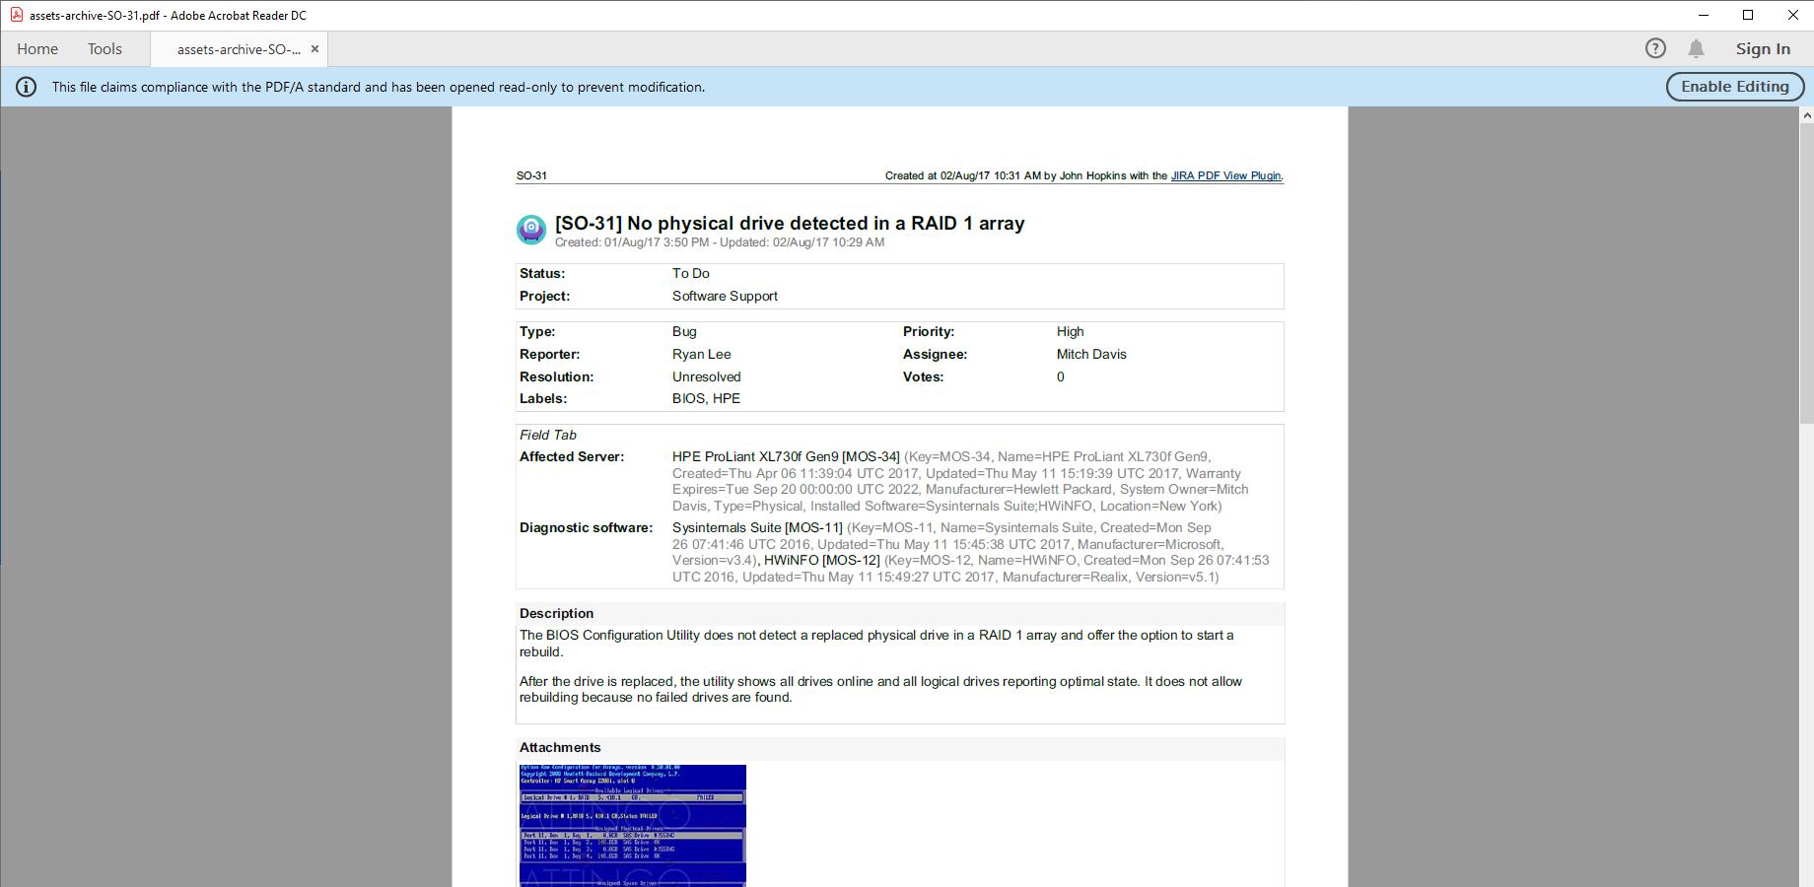Viewport: 1814px width, 887px height.
Task: Close the Acrobat Reader window
Action: click(x=1792, y=15)
